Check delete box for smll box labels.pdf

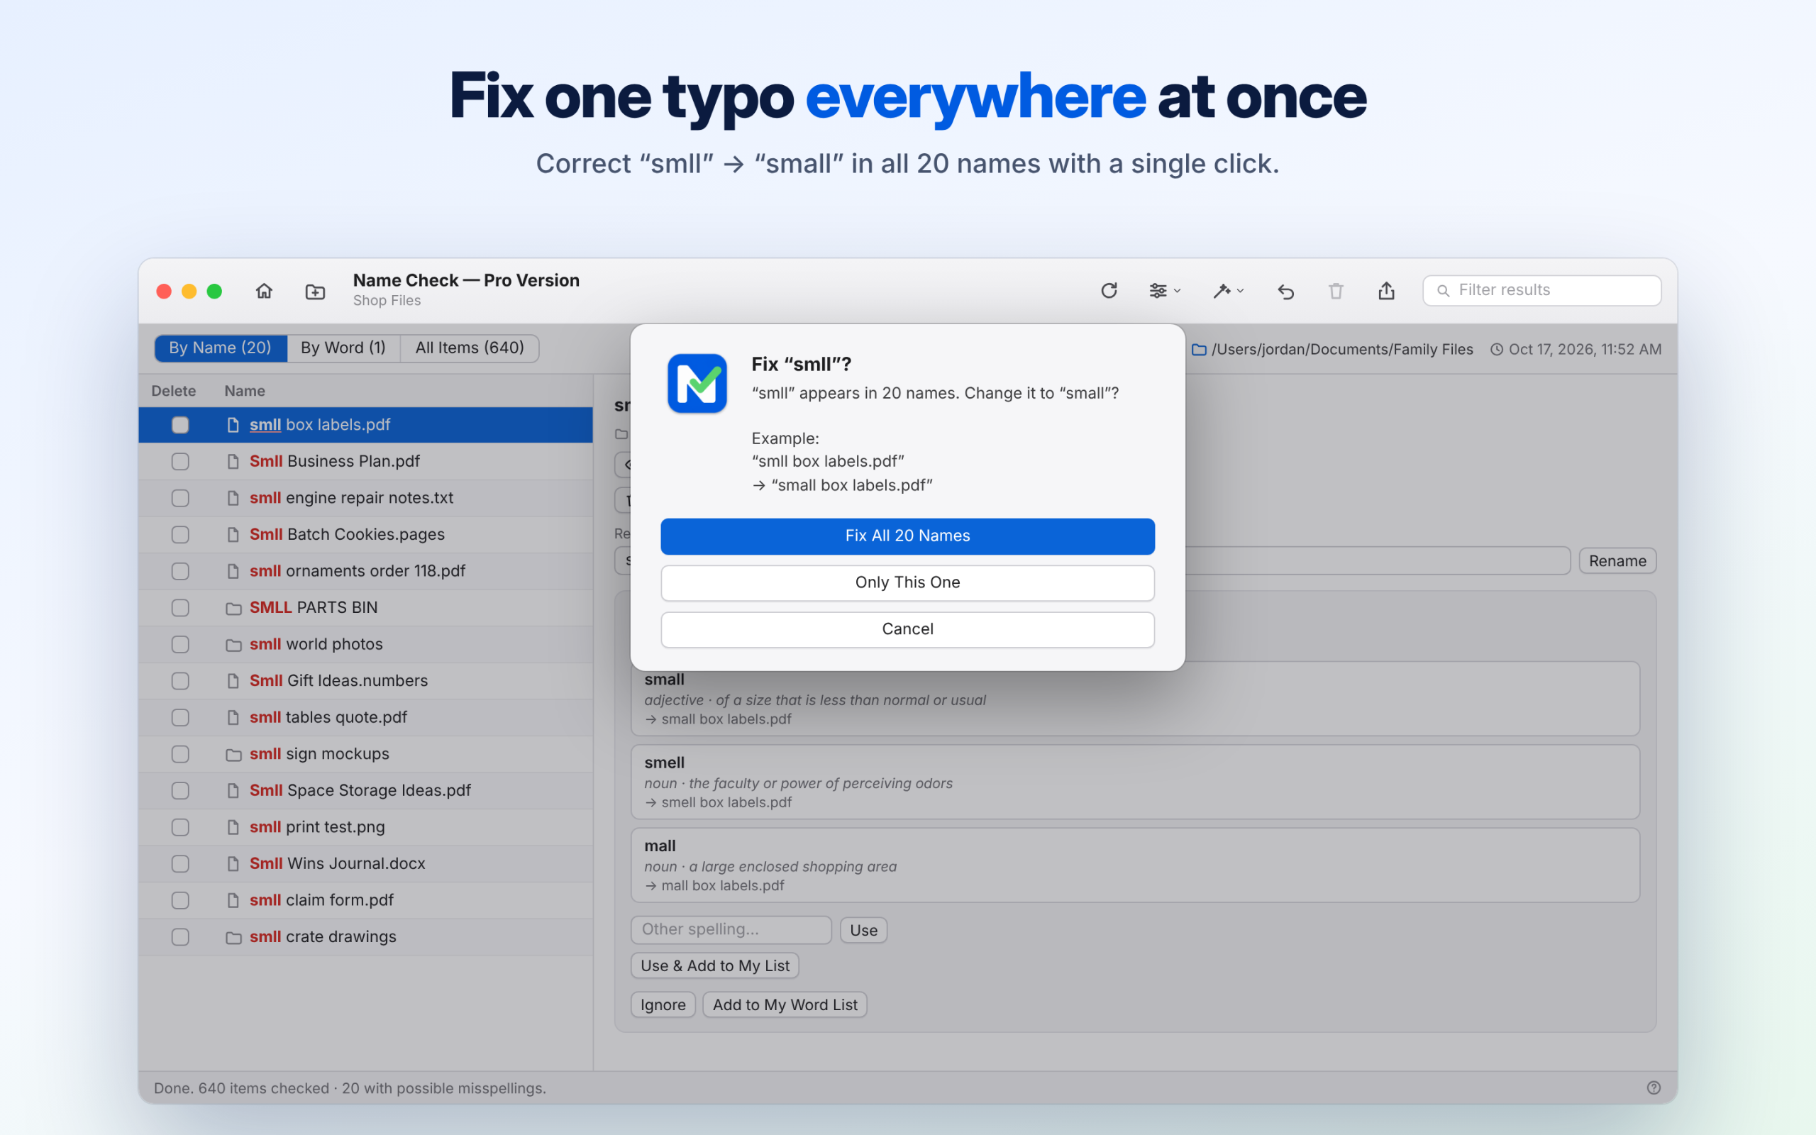(180, 425)
